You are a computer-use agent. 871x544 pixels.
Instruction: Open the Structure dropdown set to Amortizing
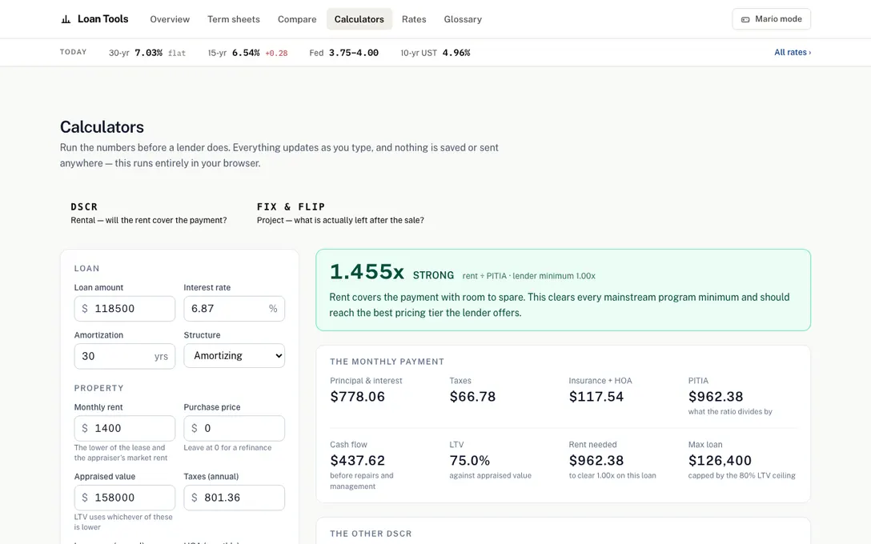[x=234, y=356]
